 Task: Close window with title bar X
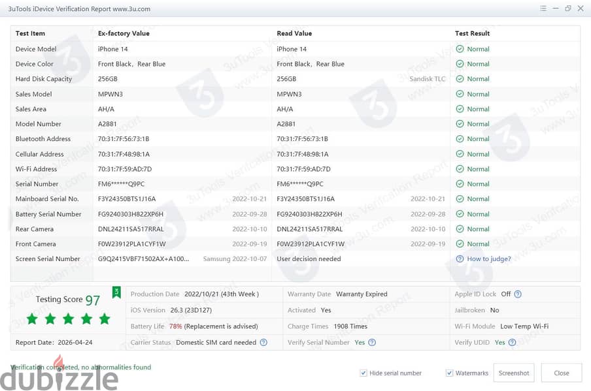pos(581,8)
